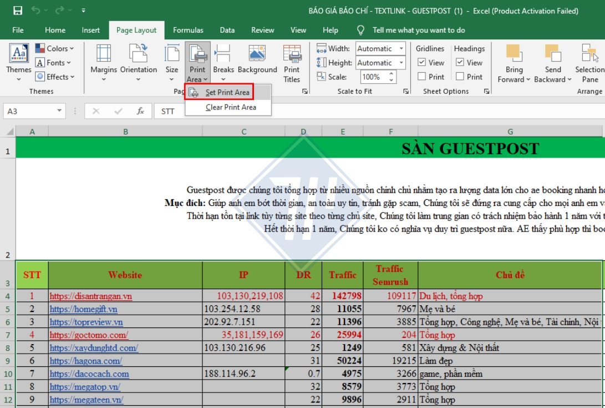The image size is (605, 408).
Task: Open the https://disantrangan.vn link
Action: click(x=91, y=296)
